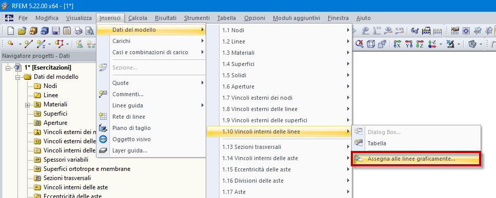
Task: Set view in X direction
Action: (398, 44)
